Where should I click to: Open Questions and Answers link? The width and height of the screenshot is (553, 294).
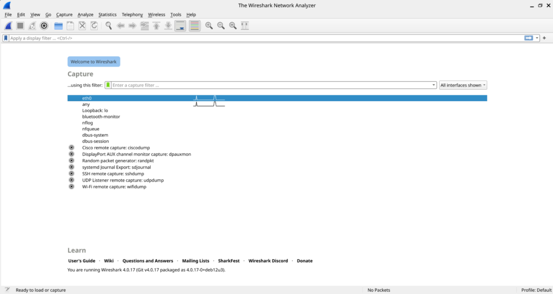point(148,261)
